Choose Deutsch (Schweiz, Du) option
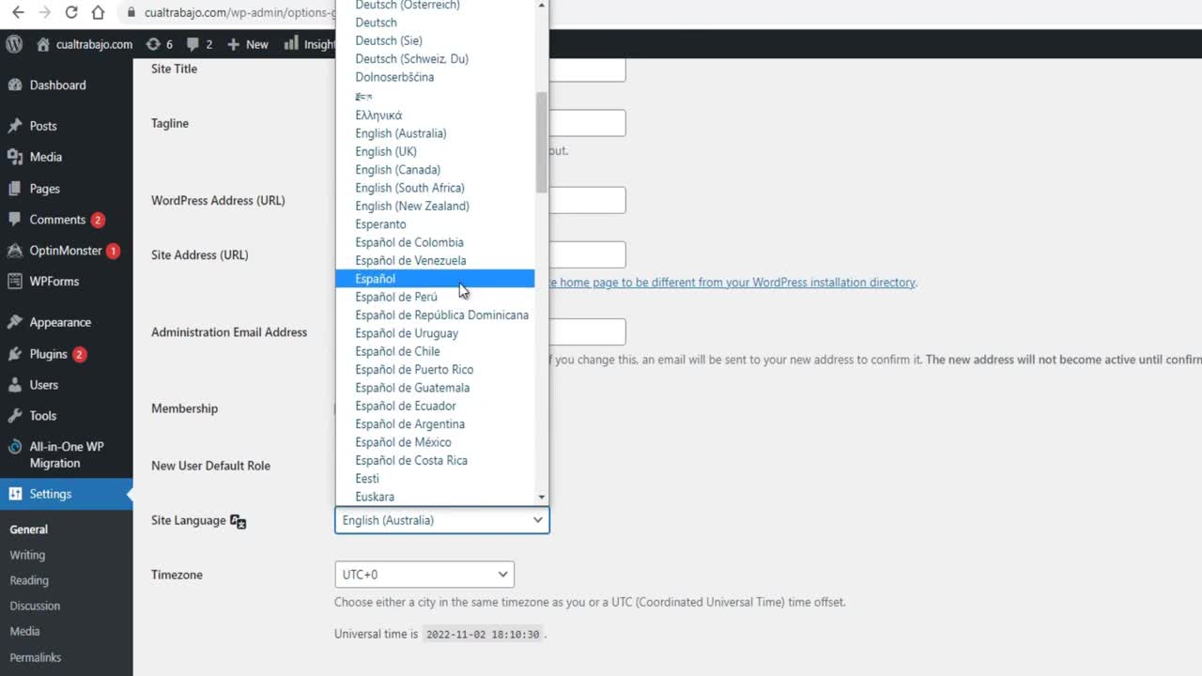The width and height of the screenshot is (1202, 676). 435,59
